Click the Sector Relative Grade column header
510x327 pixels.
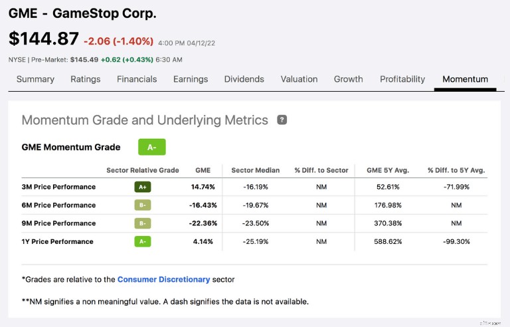tap(143, 170)
